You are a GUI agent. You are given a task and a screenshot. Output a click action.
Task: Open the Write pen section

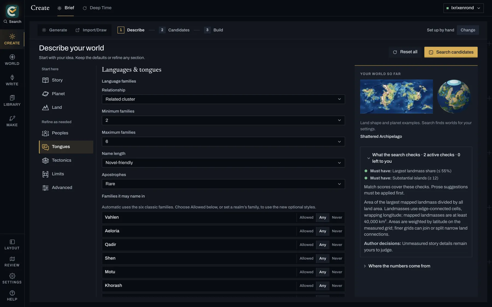(x=12, y=80)
